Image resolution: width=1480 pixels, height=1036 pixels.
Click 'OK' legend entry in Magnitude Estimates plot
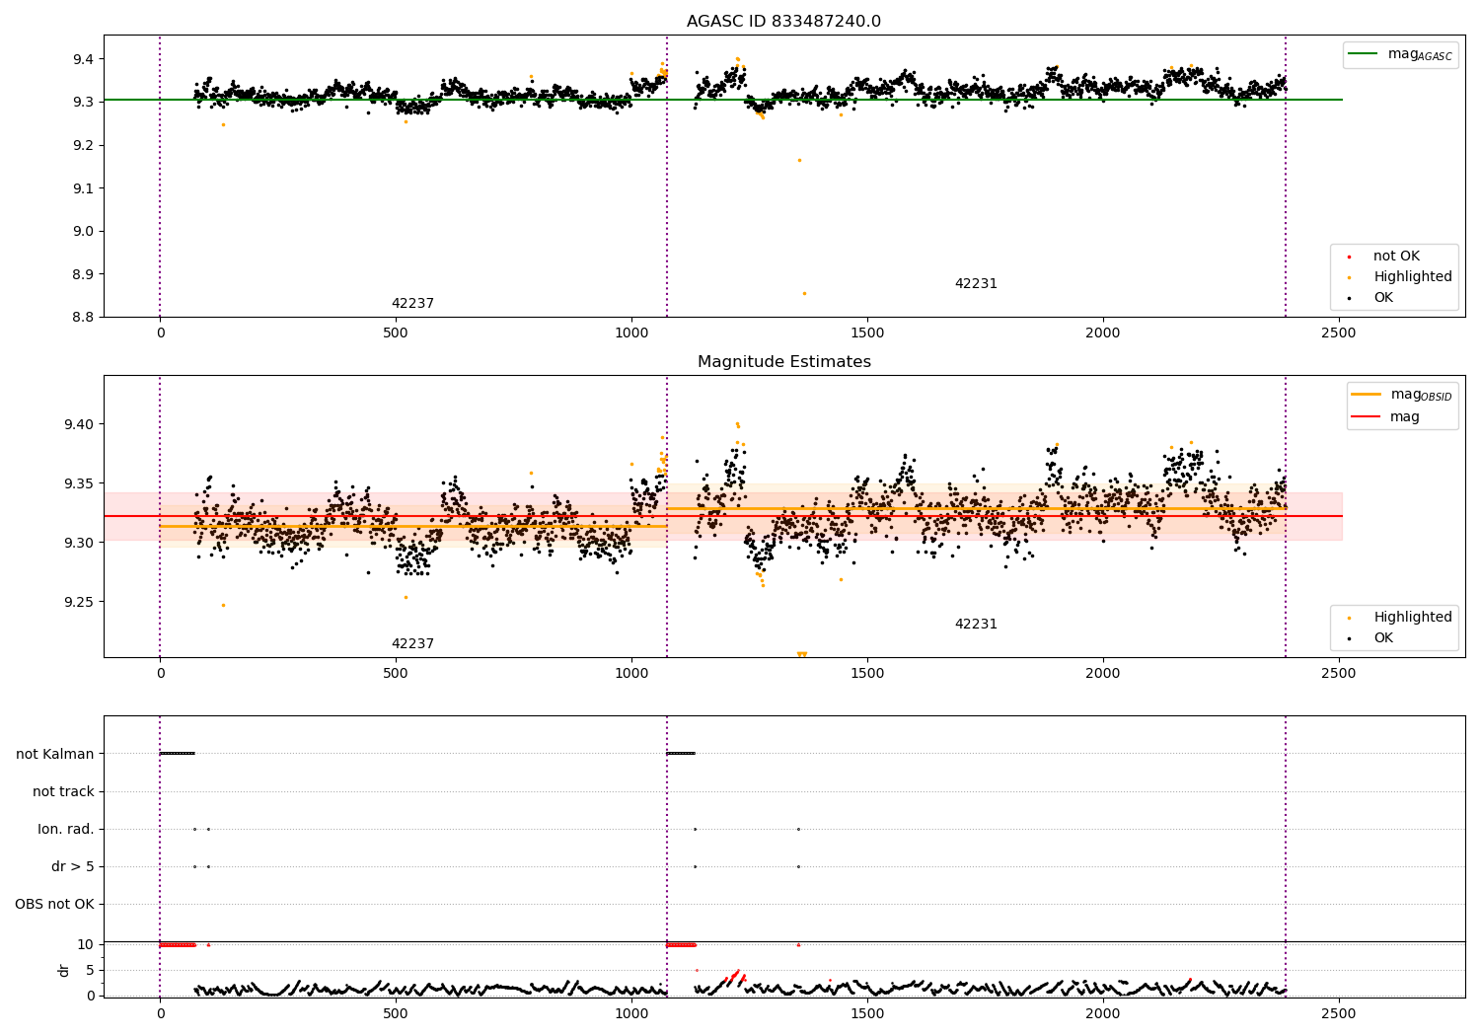[x=1383, y=638]
